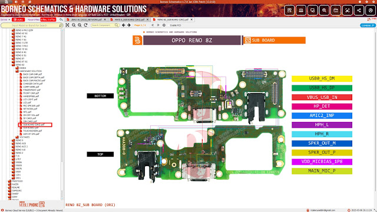Click the magnifier in Search Component box

tap(117, 25)
